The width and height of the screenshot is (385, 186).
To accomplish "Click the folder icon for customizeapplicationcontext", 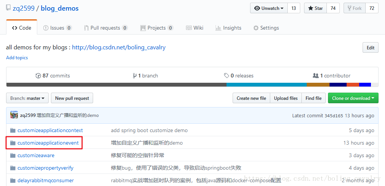I will (x=13, y=130).
